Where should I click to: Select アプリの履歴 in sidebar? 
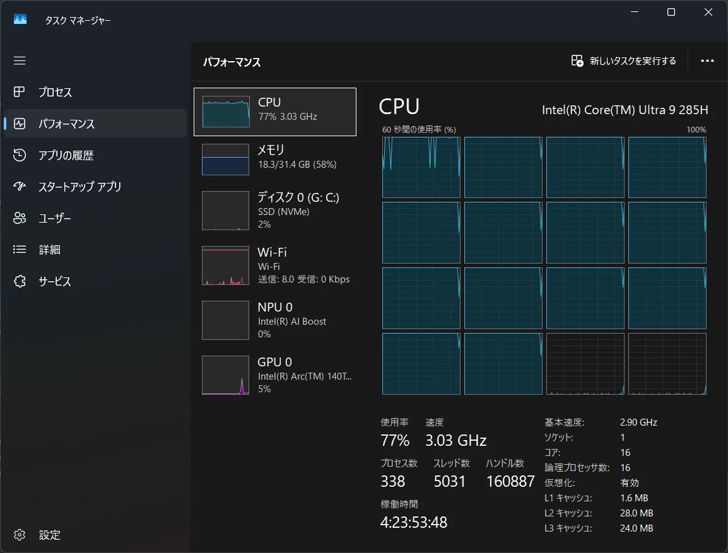click(95, 155)
